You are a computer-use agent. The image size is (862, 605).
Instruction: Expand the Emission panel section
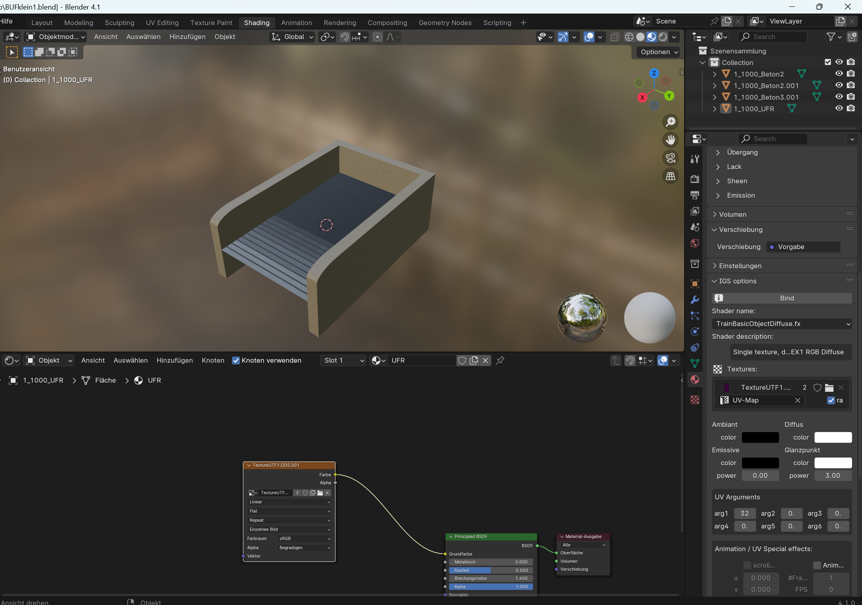click(x=740, y=195)
